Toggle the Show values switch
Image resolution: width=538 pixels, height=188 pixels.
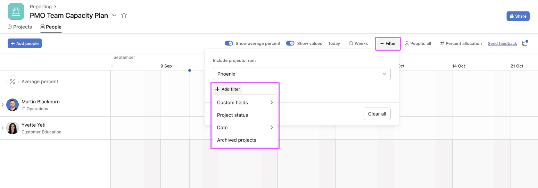[290, 43]
